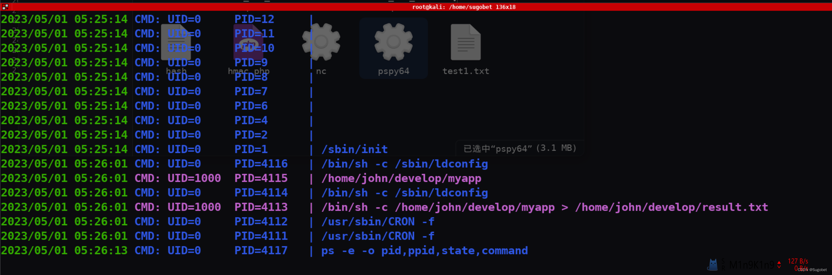Click the PID=7 entry in the terminal
The height and width of the screenshot is (275, 832).
[251, 91]
